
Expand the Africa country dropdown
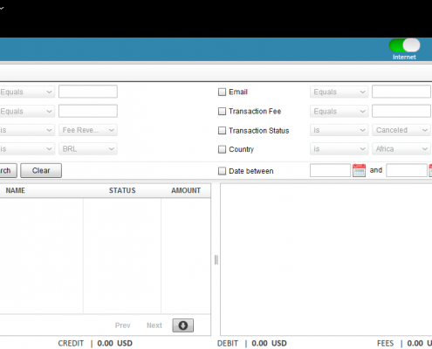pos(401,149)
